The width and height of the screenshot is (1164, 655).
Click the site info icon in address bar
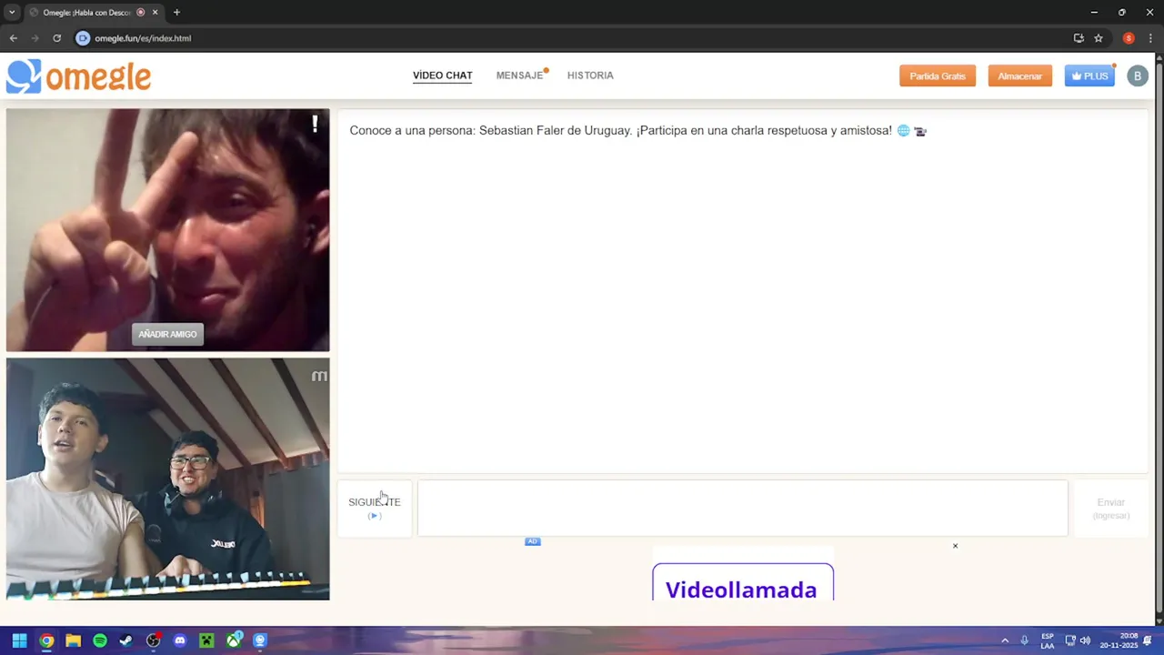click(x=83, y=38)
